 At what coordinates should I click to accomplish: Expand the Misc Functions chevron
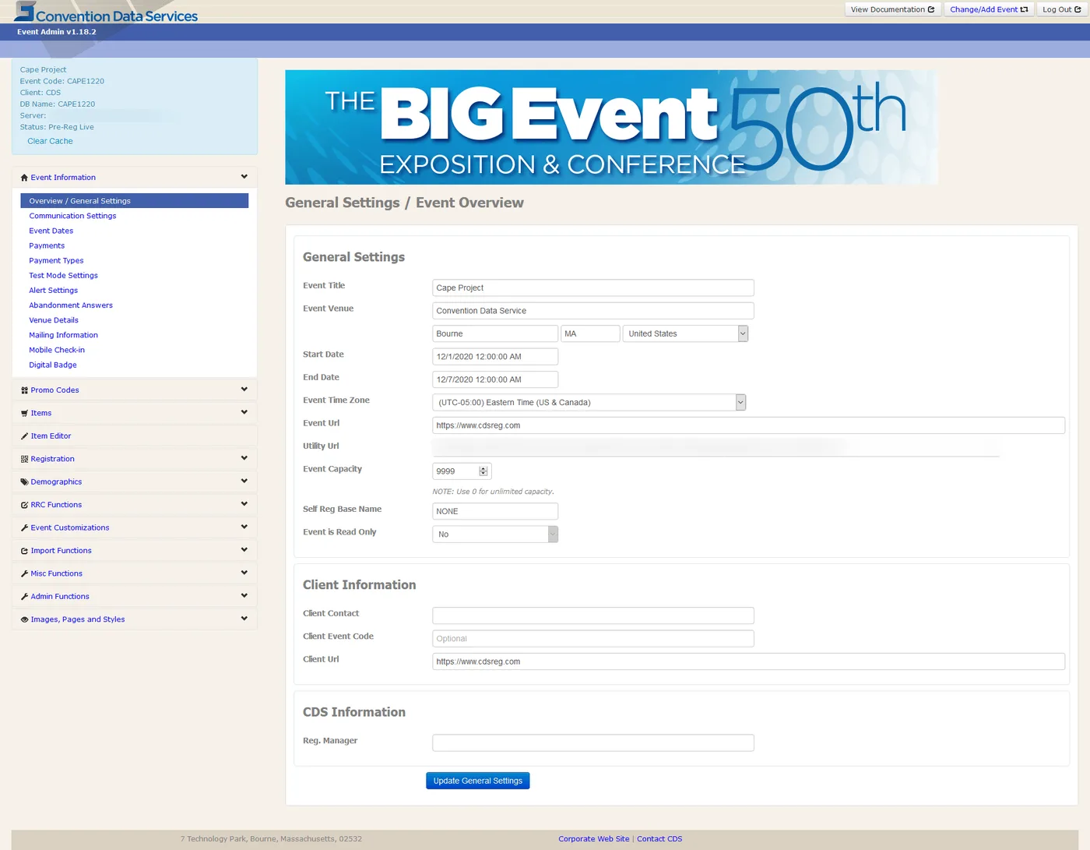244,573
